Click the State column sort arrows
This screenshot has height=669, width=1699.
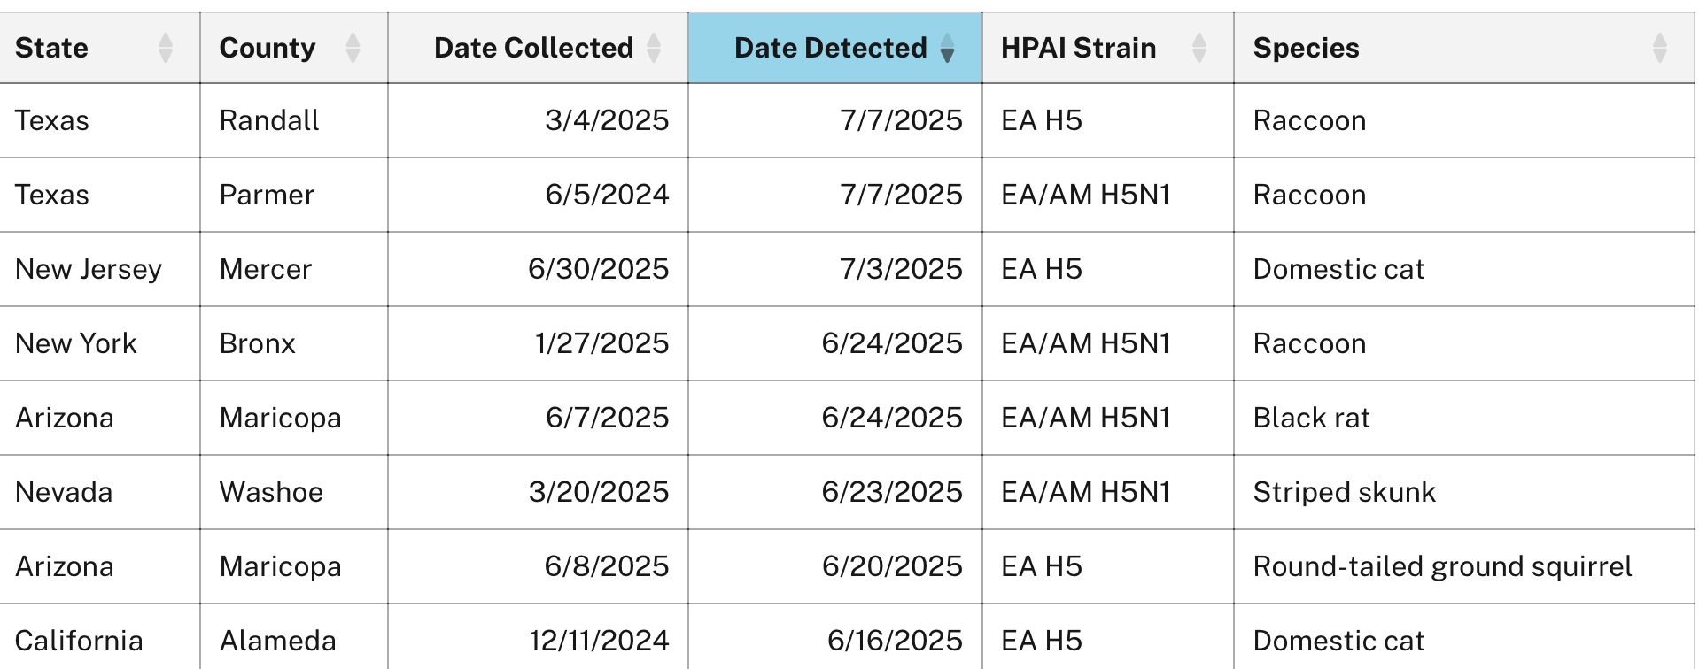click(x=166, y=48)
